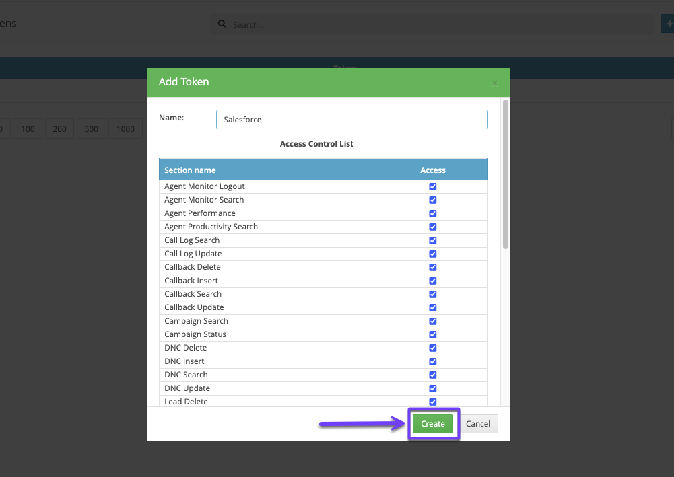Select the 100 page size button
The height and width of the screenshot is (477, 674).
coord(28,129)
